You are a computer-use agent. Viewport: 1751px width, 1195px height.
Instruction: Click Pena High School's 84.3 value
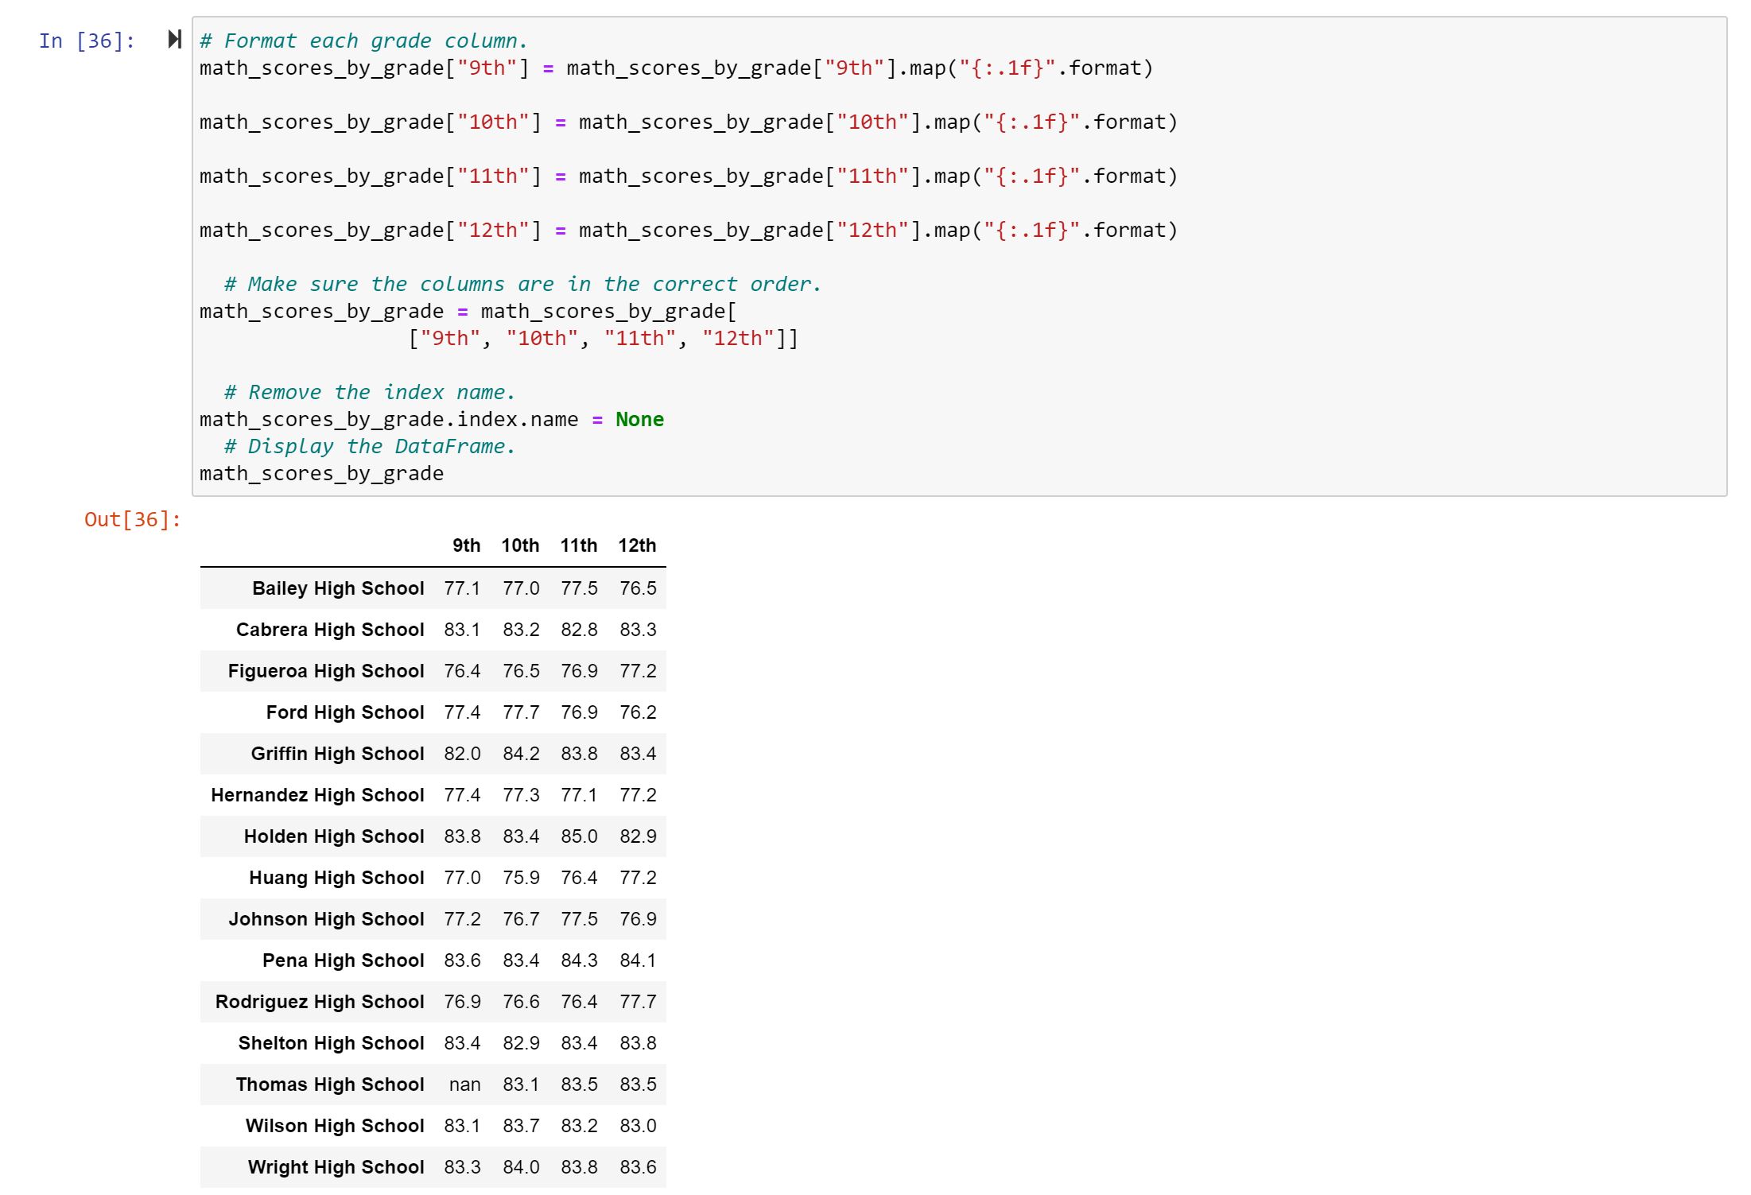pyautogui.click(x=578, y=960)
